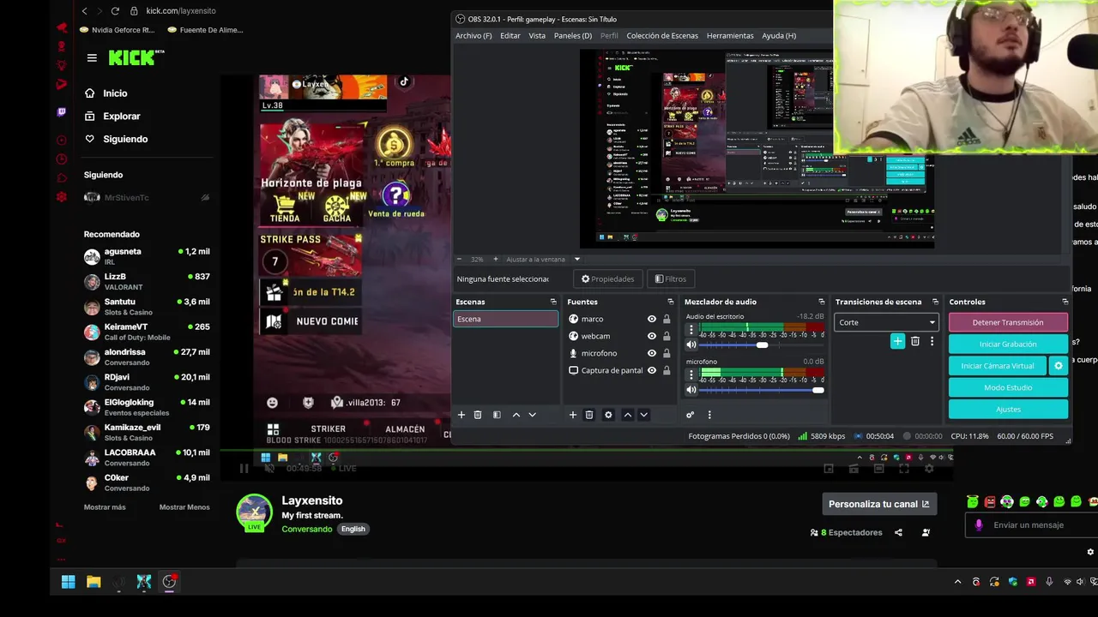The width and height of the screenshot is (1098, 617).
Task: Add a new source in Fuentes panel
Action: [x=572, y=415]
